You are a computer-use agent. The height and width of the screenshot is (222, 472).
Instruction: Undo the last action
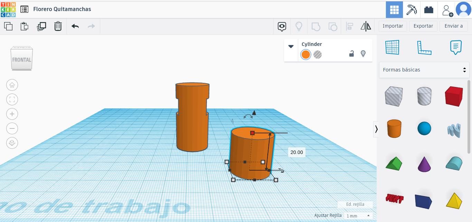tap(75, 26)
